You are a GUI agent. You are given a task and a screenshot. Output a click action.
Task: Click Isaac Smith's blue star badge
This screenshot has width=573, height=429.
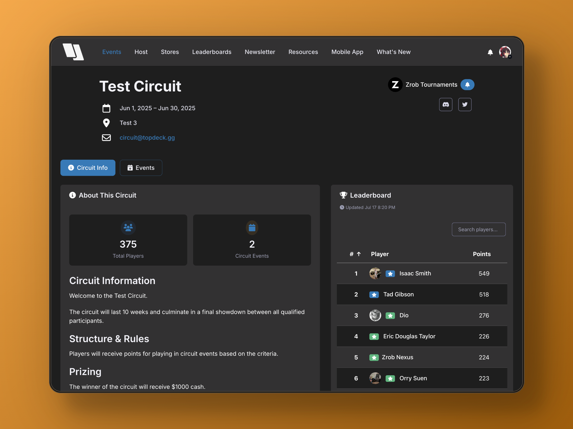390,274
